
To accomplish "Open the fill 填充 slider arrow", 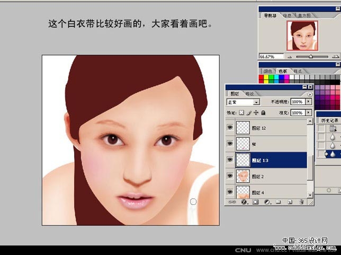I will [308, 112].
